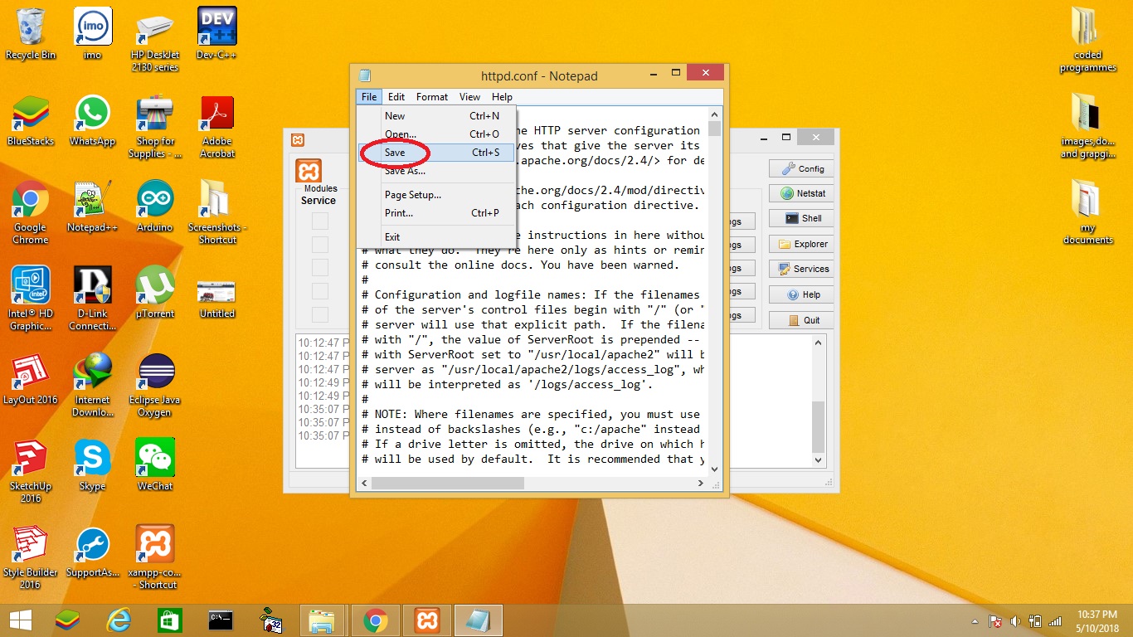The width and height of the screenshot is (1133, 637).
Task: Select the Internet Download Manager icon
Action: (x=92, y=385)
